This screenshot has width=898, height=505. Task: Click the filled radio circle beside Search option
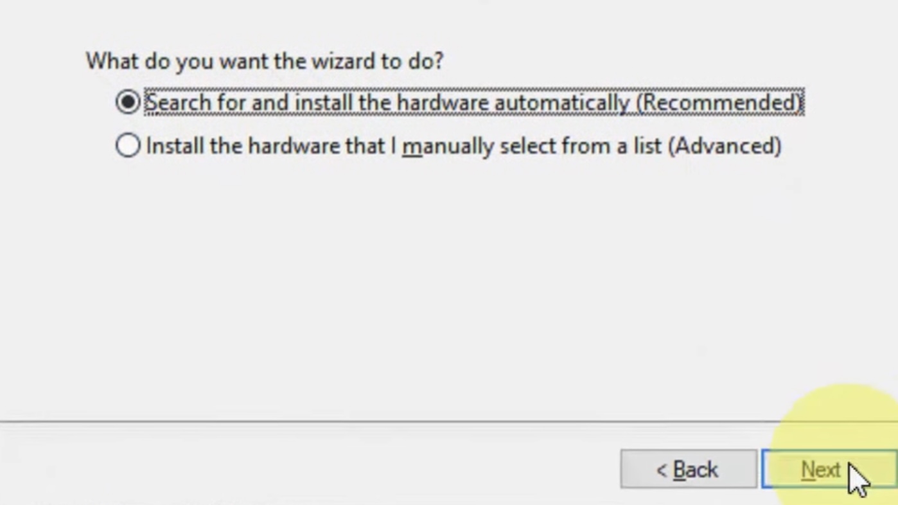(128, 102)
